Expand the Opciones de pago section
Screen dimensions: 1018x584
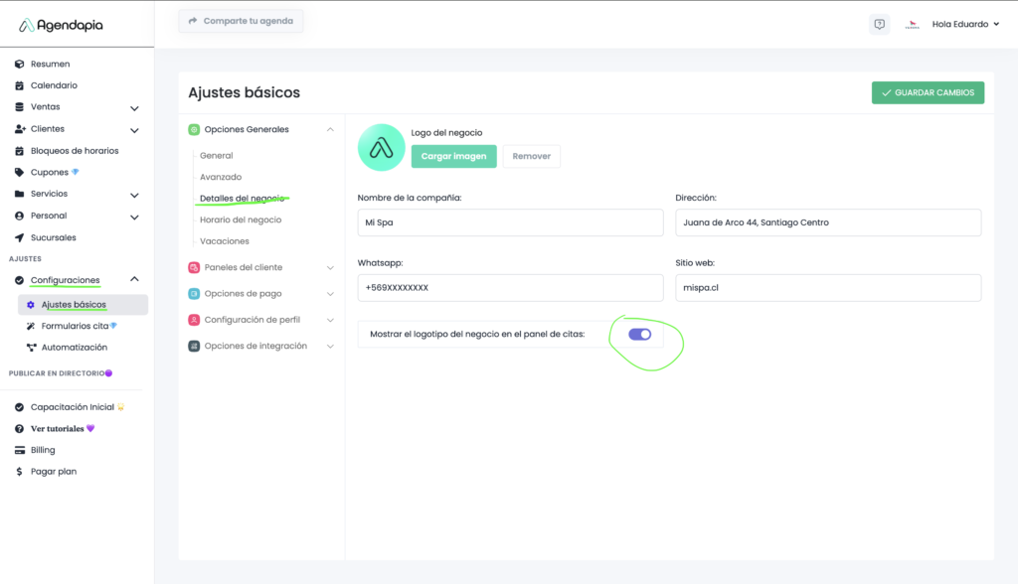point(330,294)
